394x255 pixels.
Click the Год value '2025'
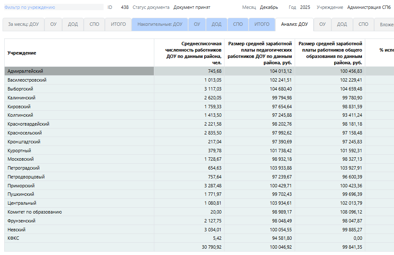(305, 7)
